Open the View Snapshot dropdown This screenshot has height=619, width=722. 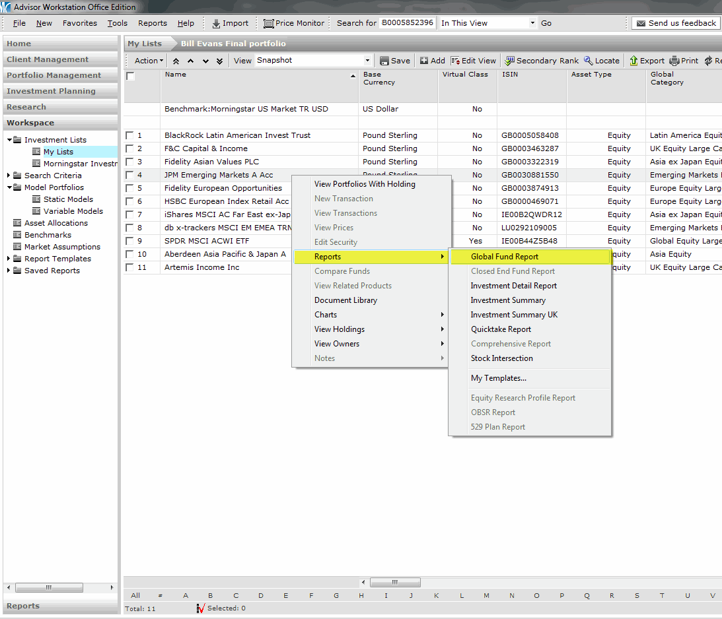click(x=368, y=61)
